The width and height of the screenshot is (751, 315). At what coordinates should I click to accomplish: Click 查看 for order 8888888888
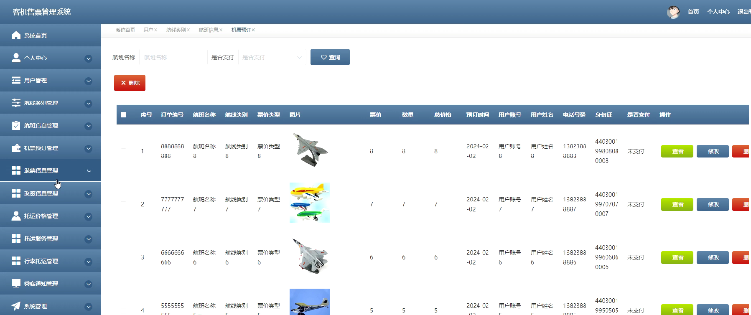click(677, 151)
